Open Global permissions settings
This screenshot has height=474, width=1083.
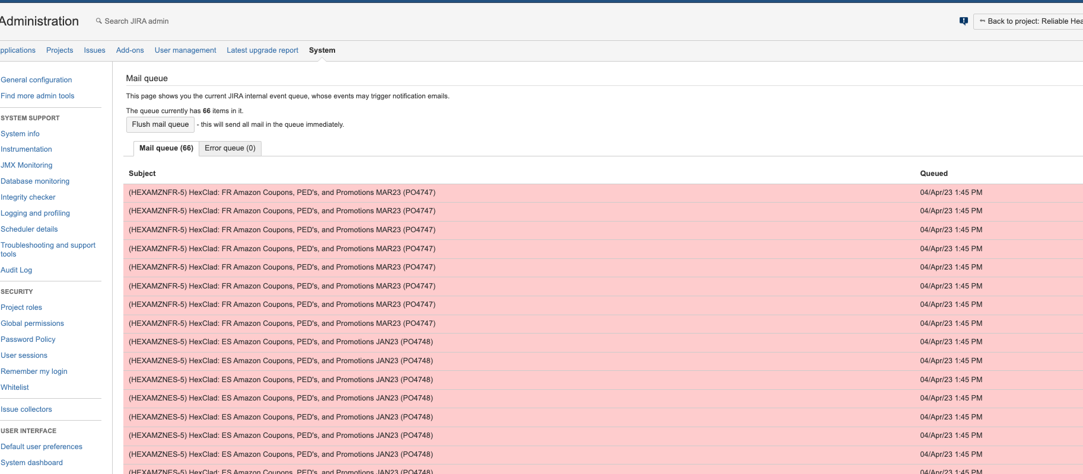(x=32, y=324)
